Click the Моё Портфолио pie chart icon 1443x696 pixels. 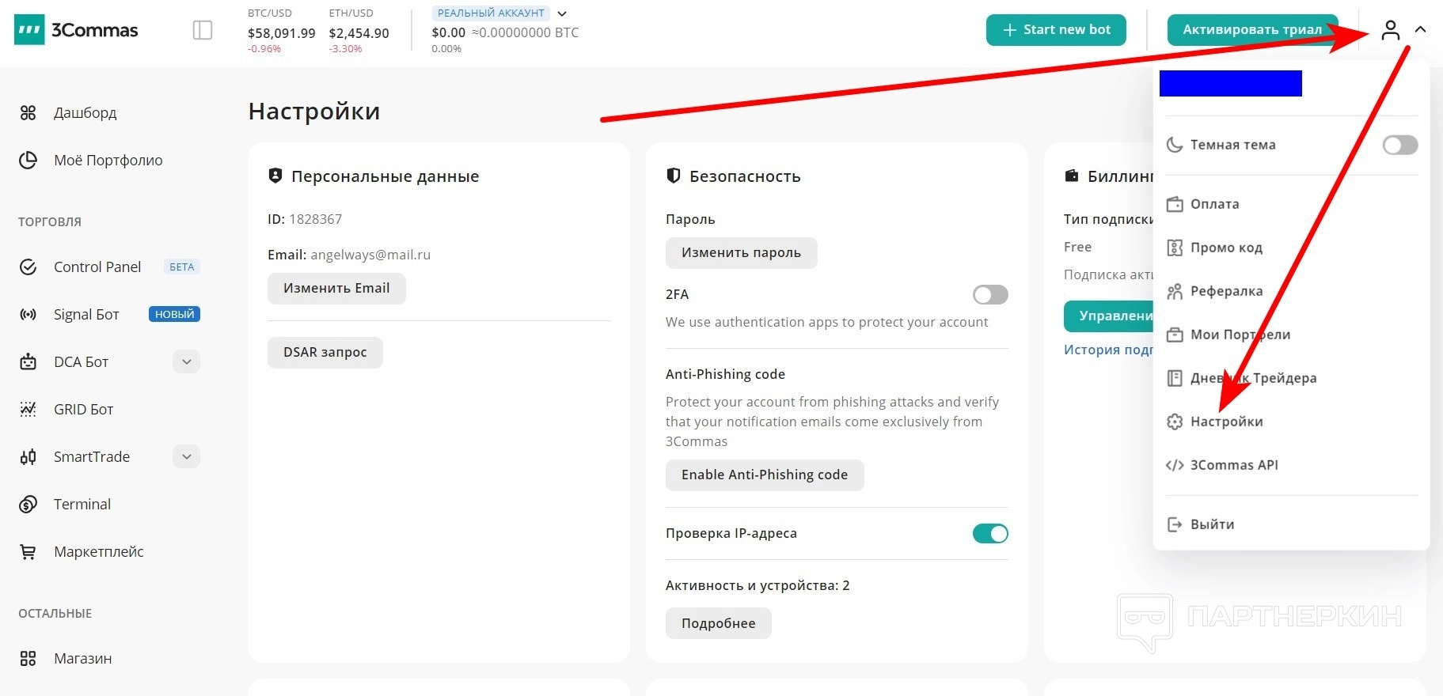(x=28, y=161)
